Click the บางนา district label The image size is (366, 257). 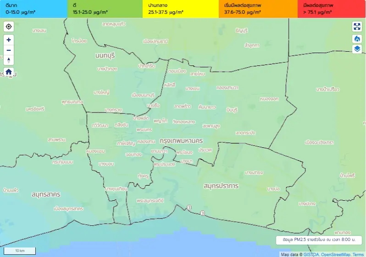click(x=187, y=161)
